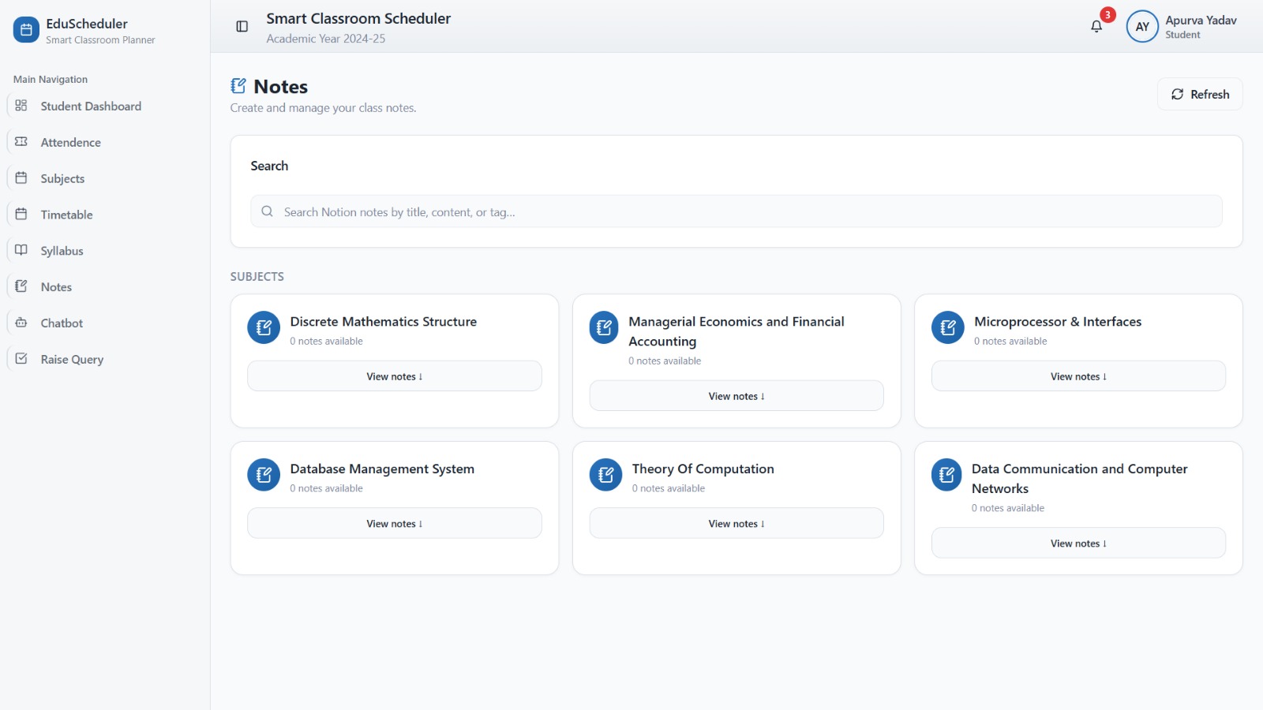Viewport: 1263px width, 710px height.
Task: Toggle the sidebar panel icon
Action: [242, 27]
